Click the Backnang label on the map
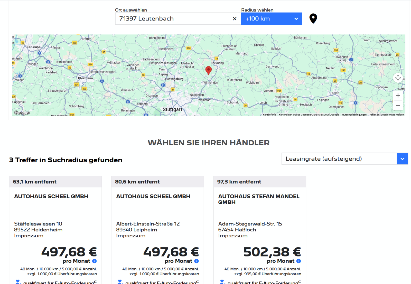 217,63
